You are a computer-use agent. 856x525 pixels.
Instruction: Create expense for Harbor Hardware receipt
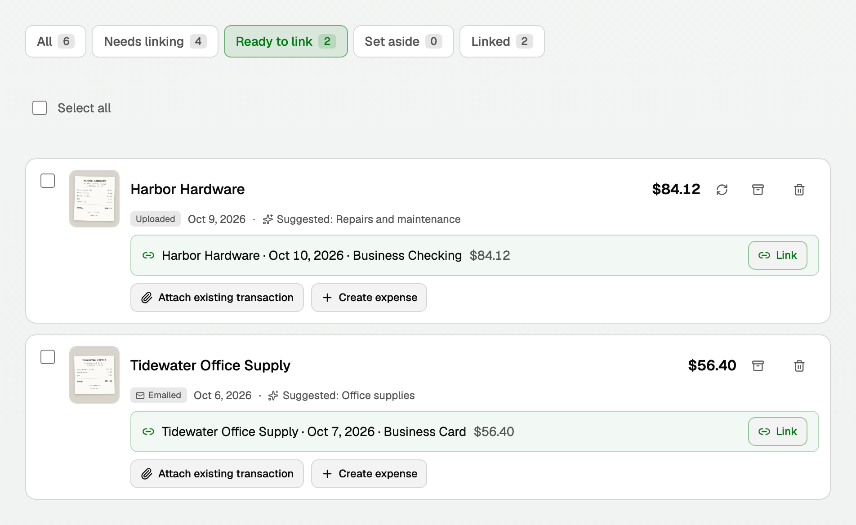coord(369,298)
